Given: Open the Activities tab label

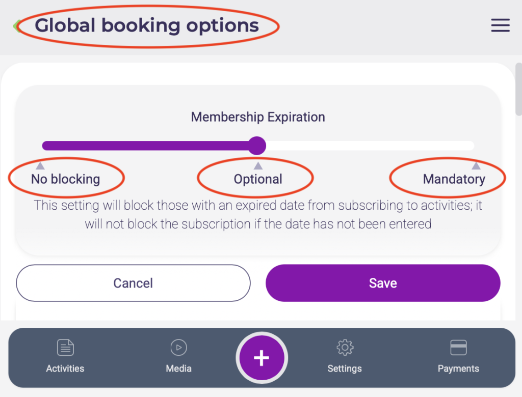Looking at the screenshot, I should tap(65, 368).
